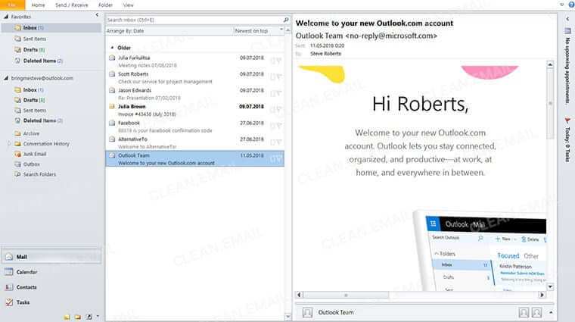Switch to the Folder ribbon tab
This screenshot has width=575, height=322.
106,5
